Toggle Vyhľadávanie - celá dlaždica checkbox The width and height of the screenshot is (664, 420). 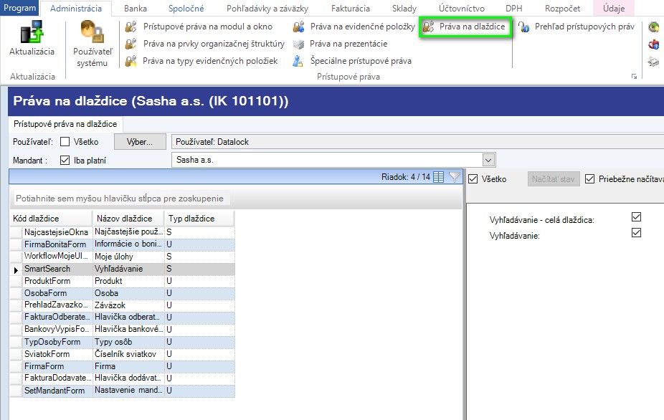coord(636,216)
